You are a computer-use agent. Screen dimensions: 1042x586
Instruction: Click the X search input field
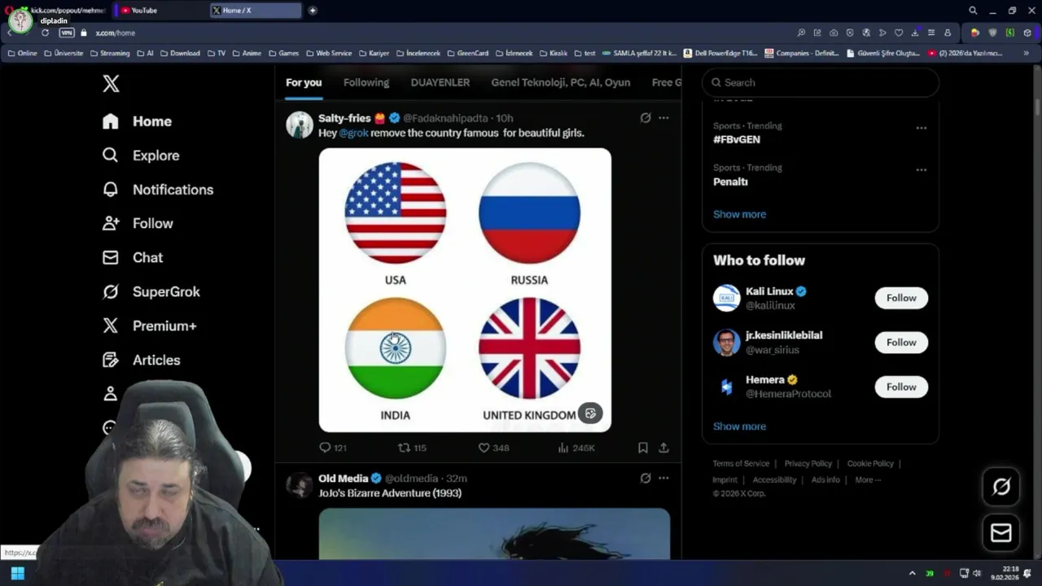pyautogui.click(x=821, y=82)
